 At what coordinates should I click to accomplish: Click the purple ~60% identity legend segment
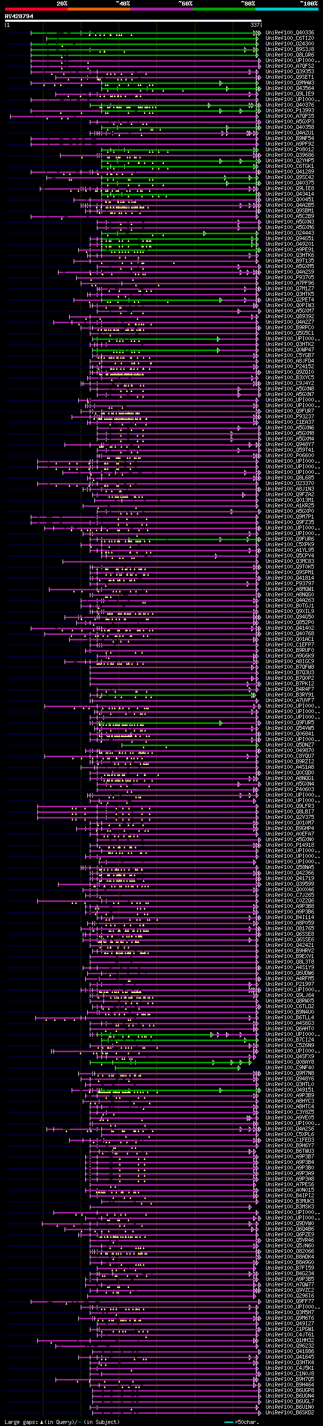click(x=162, y=9)
